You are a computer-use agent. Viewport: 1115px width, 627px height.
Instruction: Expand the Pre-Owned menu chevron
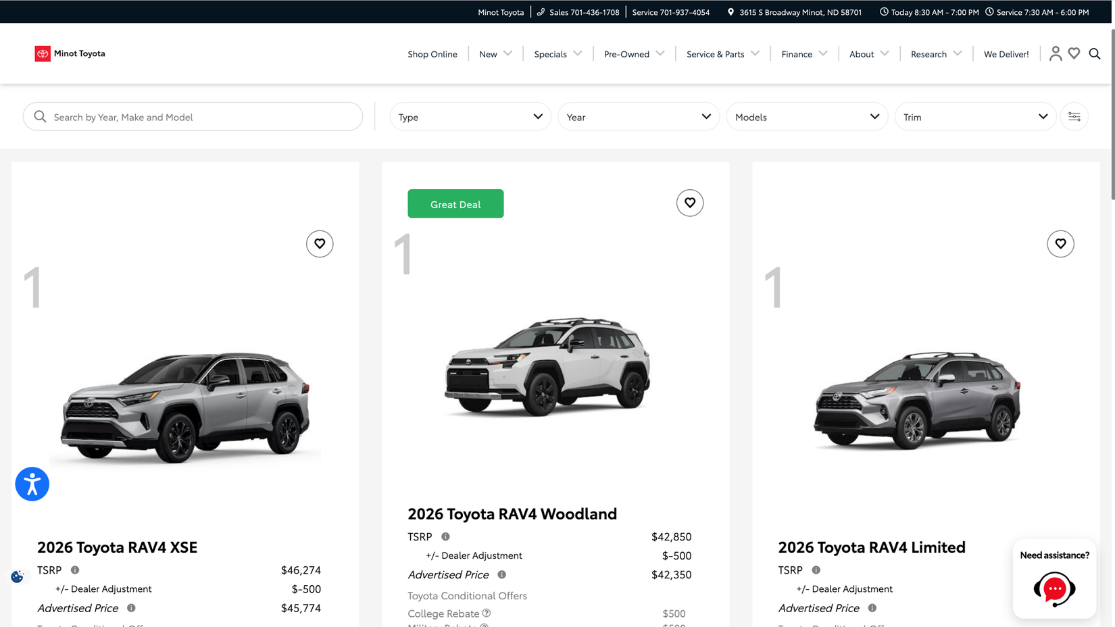click(x=660, y=53)
